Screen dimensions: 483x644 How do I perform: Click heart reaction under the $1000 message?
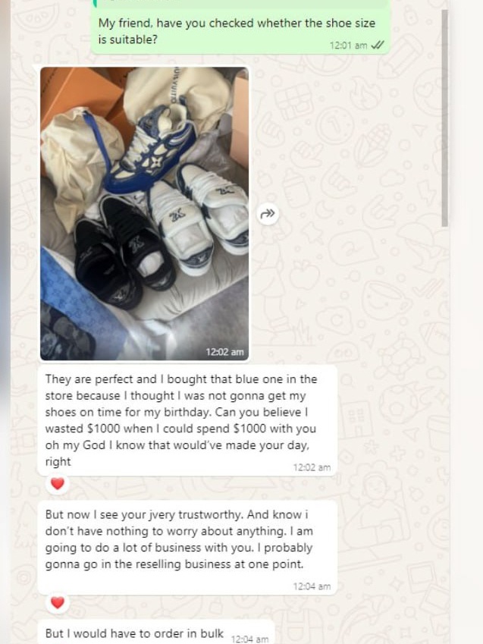click(x=57, y=483)
